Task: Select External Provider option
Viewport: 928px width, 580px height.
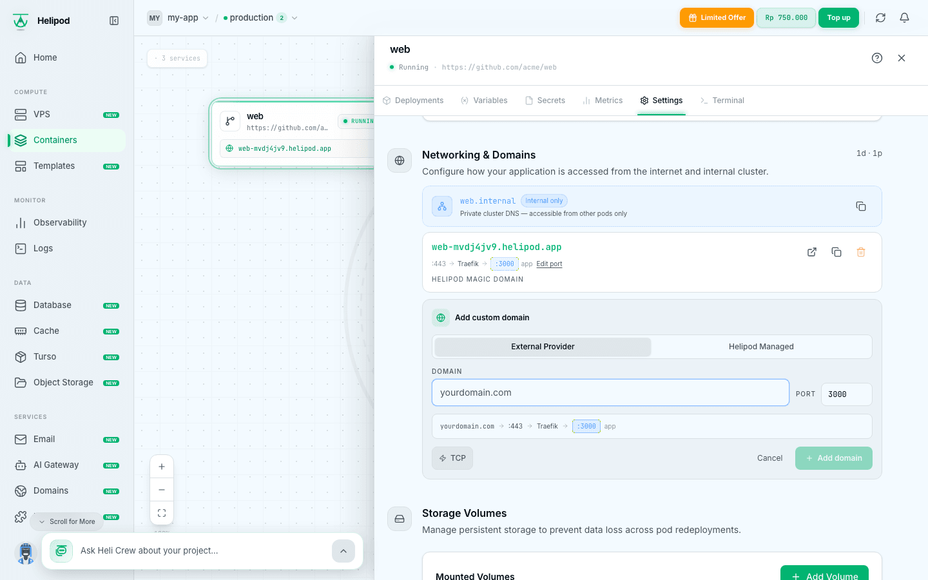Action: [x=543, y=347]
